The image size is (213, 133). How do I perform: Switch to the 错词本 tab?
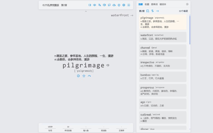click(x=163, y=4)
